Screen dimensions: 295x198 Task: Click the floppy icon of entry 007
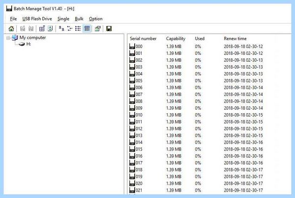pyautogui.click(x=132, y=94)
